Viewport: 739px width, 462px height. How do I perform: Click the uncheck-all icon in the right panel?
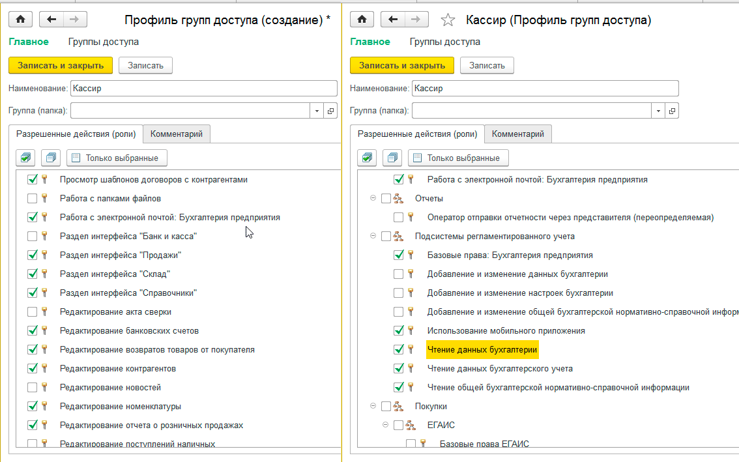[392, 158]
